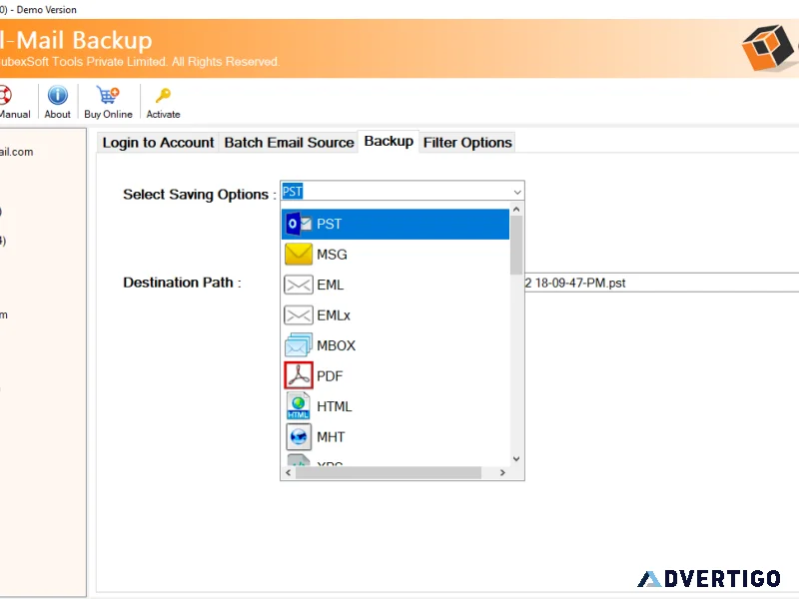Open the Manual lifebuoy icon
799x599 pixels.
[5, 95]
